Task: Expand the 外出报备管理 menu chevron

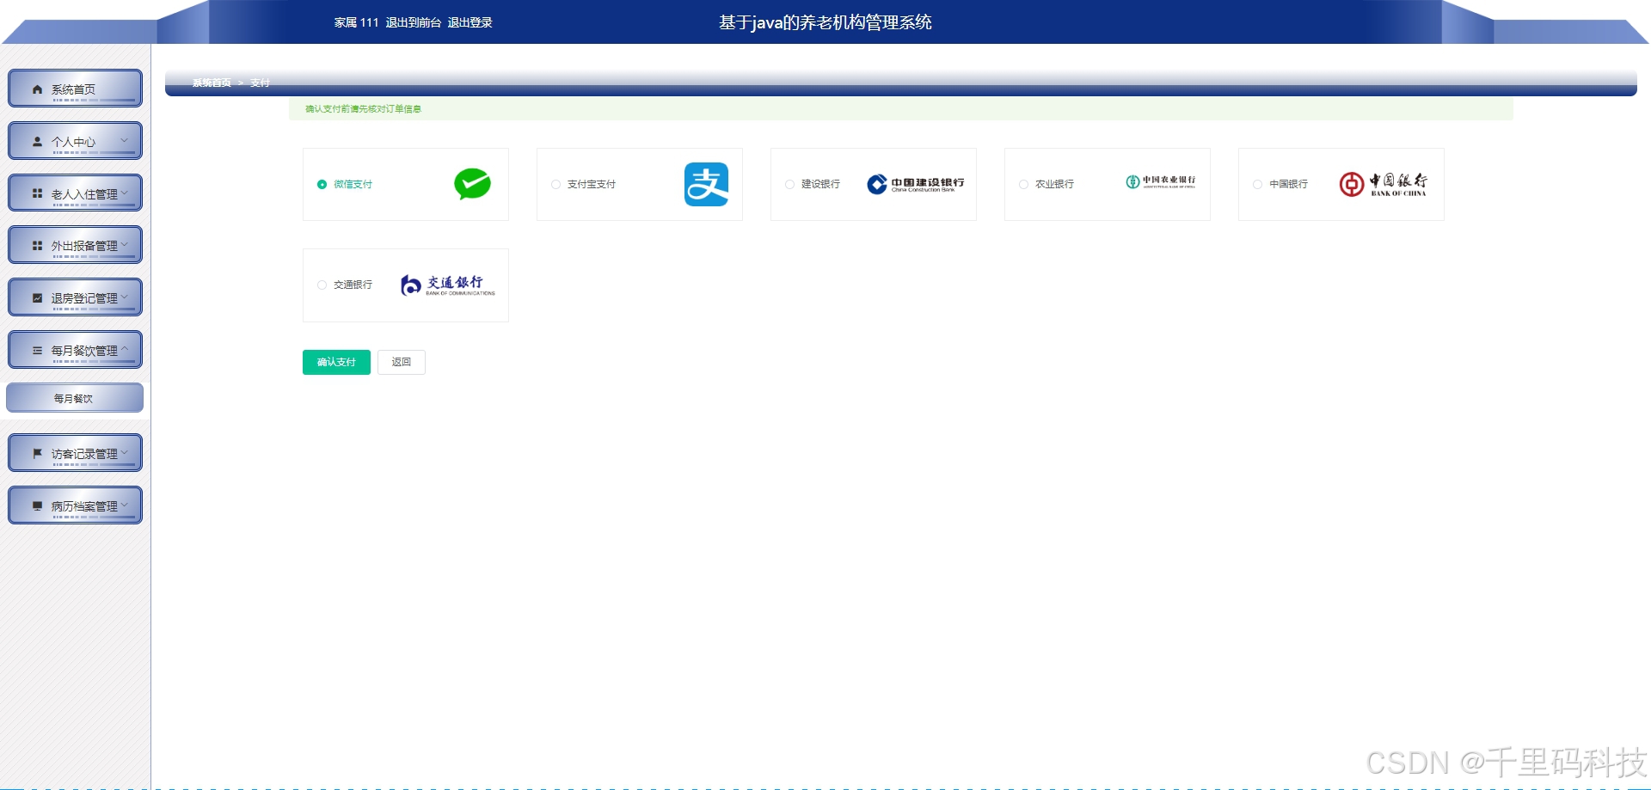Action: point(125,245)
